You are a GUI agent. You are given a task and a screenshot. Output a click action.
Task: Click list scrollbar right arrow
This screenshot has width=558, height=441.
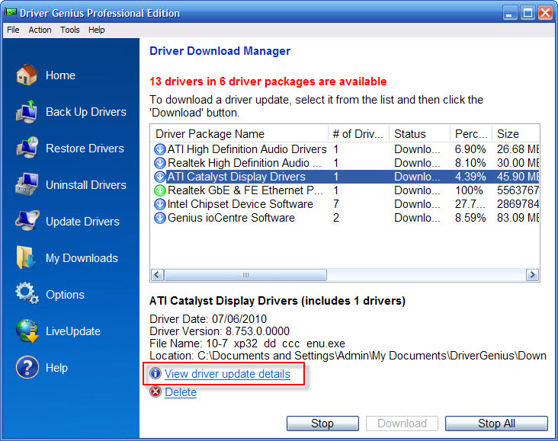[532, 275]
